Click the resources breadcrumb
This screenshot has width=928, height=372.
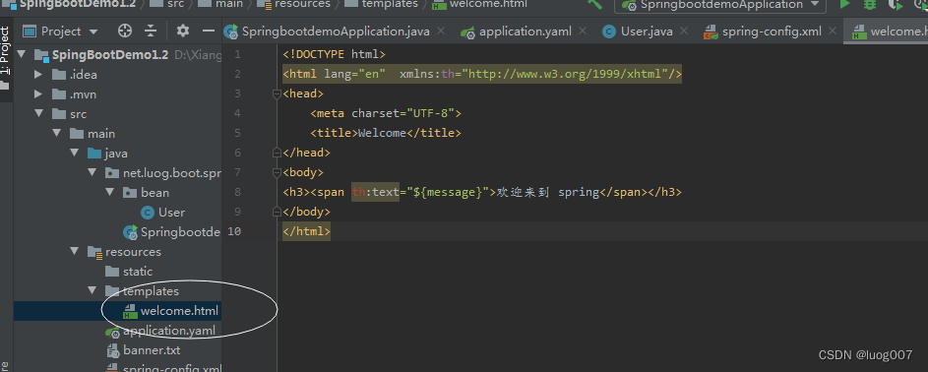[302, 4]
